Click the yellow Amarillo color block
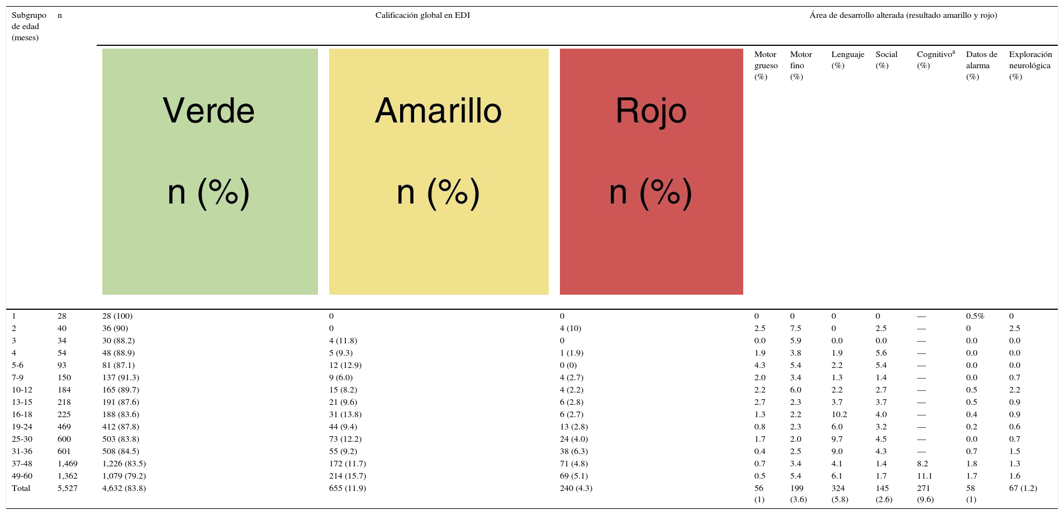The image size is (1064, 515). click(439, 171)
